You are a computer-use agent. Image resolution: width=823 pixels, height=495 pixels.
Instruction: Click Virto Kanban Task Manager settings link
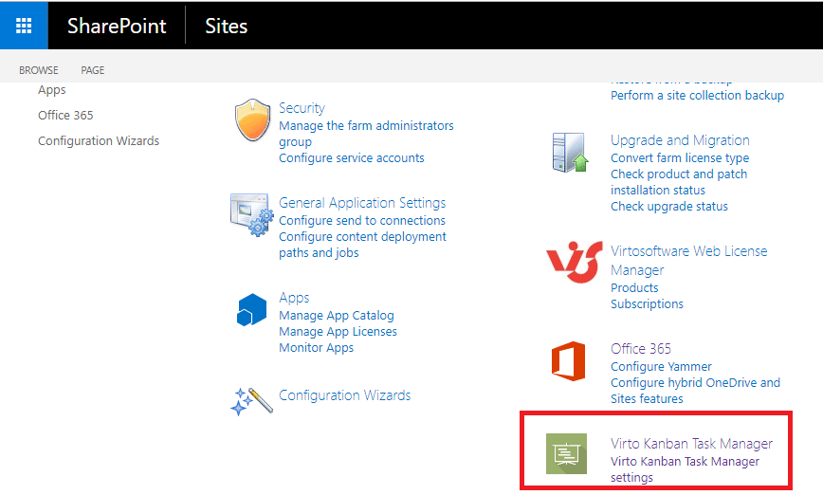pos(685,469)
